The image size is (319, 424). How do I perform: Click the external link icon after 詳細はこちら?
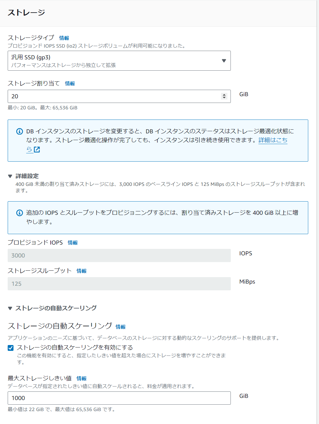[x=37, y=150]
